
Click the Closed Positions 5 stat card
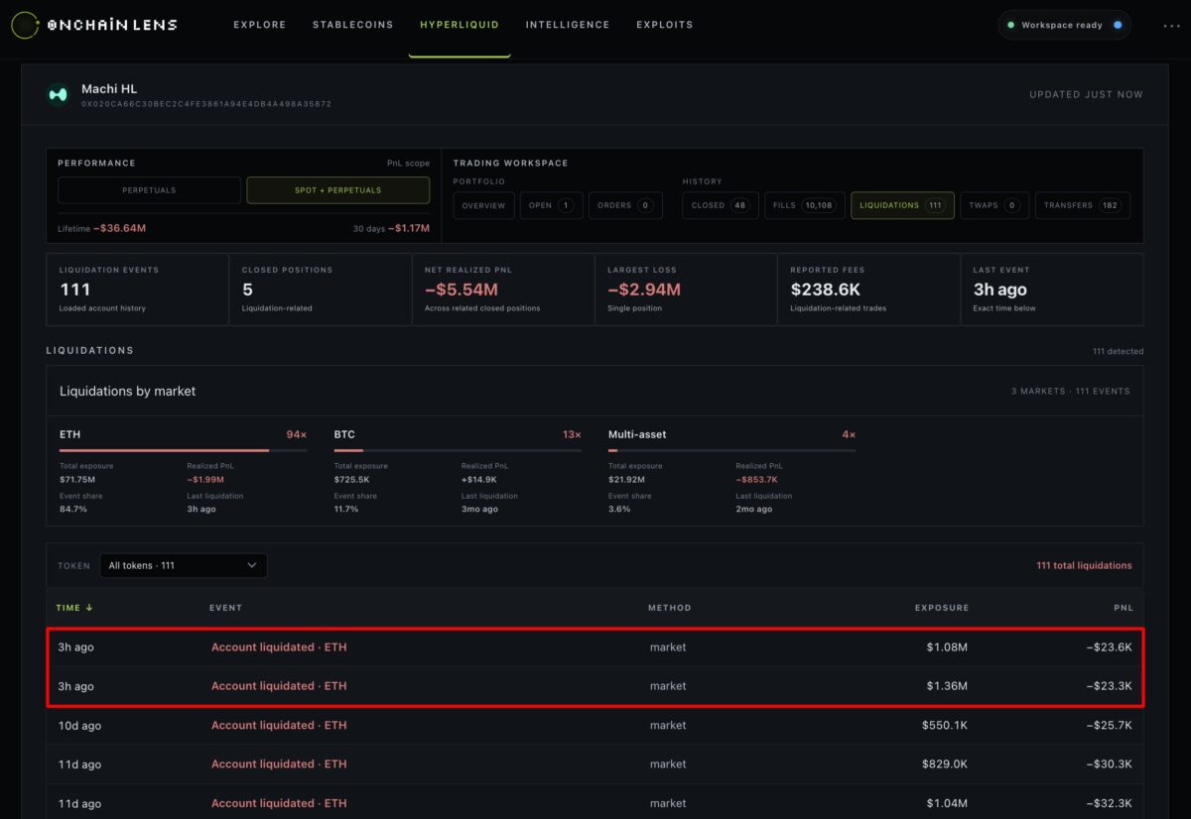tap(321, 290)
